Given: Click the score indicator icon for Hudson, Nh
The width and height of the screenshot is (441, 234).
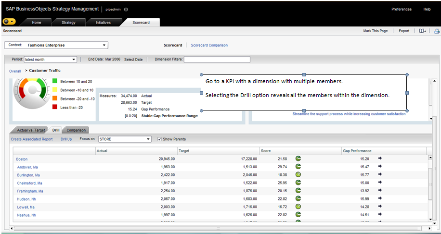Looking at the screenshot, I should point(298,198).
